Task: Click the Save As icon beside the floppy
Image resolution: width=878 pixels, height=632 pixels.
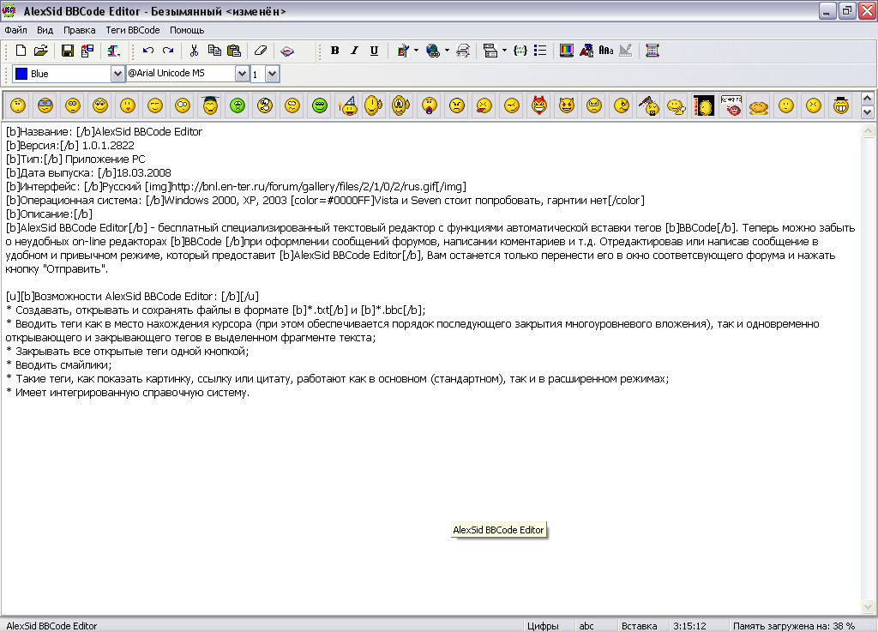Action: [87, 51]
